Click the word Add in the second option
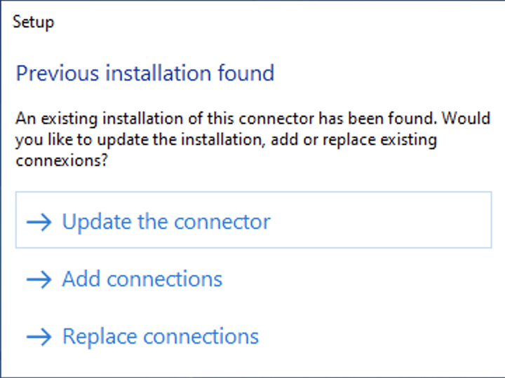This screenshot has height=378, width=505. 79,279
